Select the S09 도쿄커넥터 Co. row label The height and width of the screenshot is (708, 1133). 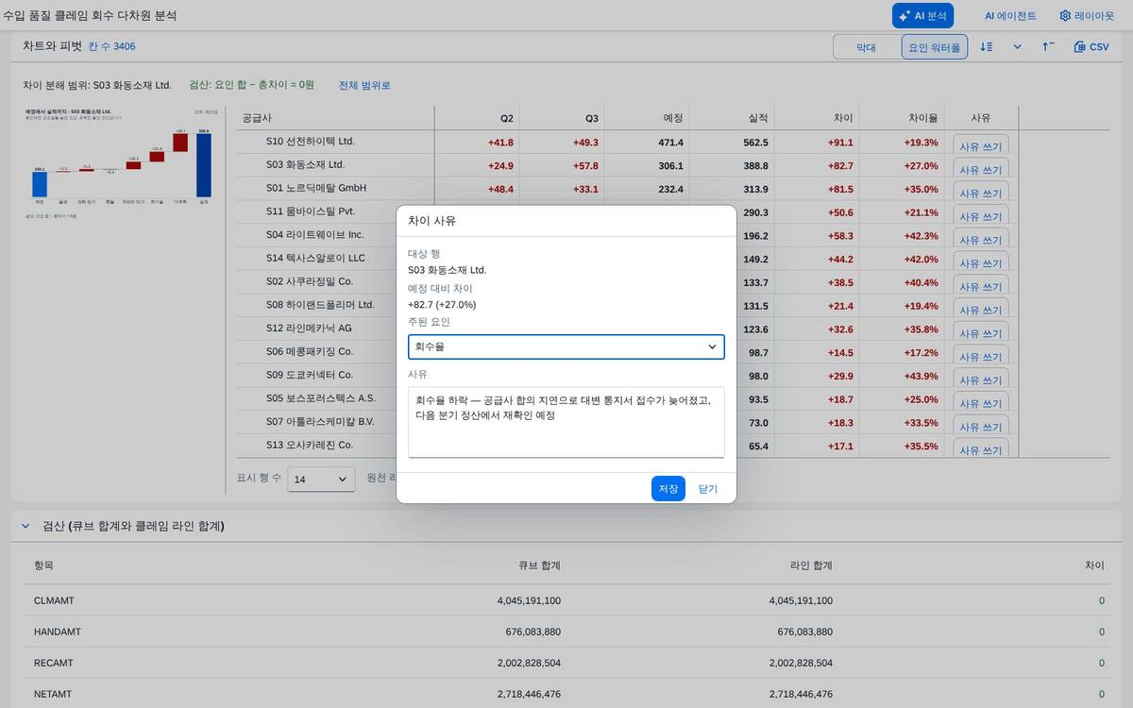pyautogui.click(x=310, y=375)
